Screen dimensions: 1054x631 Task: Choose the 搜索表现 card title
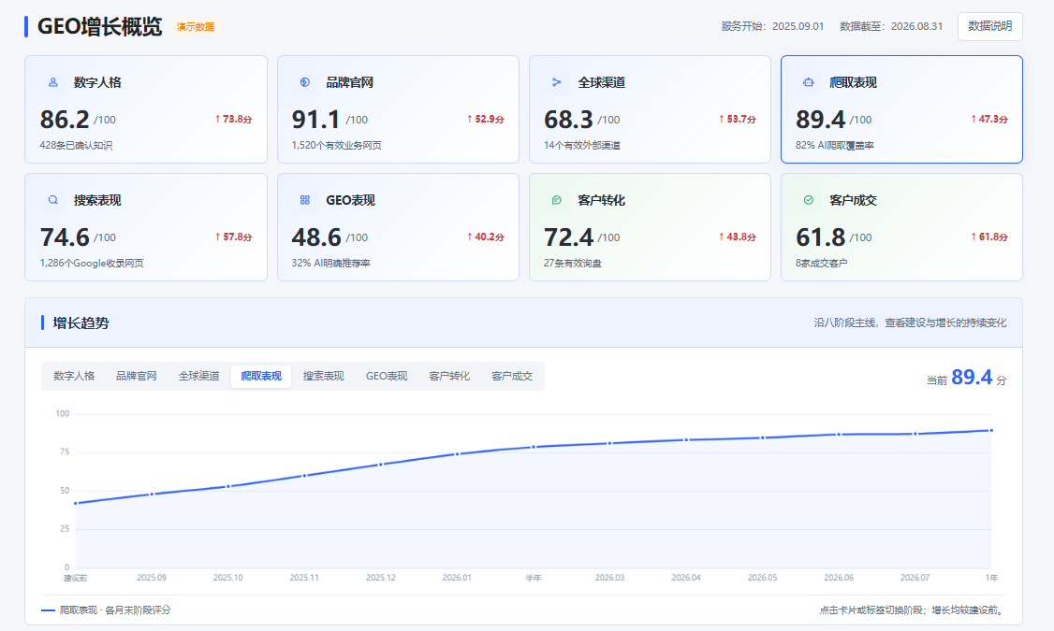(97, 200)
